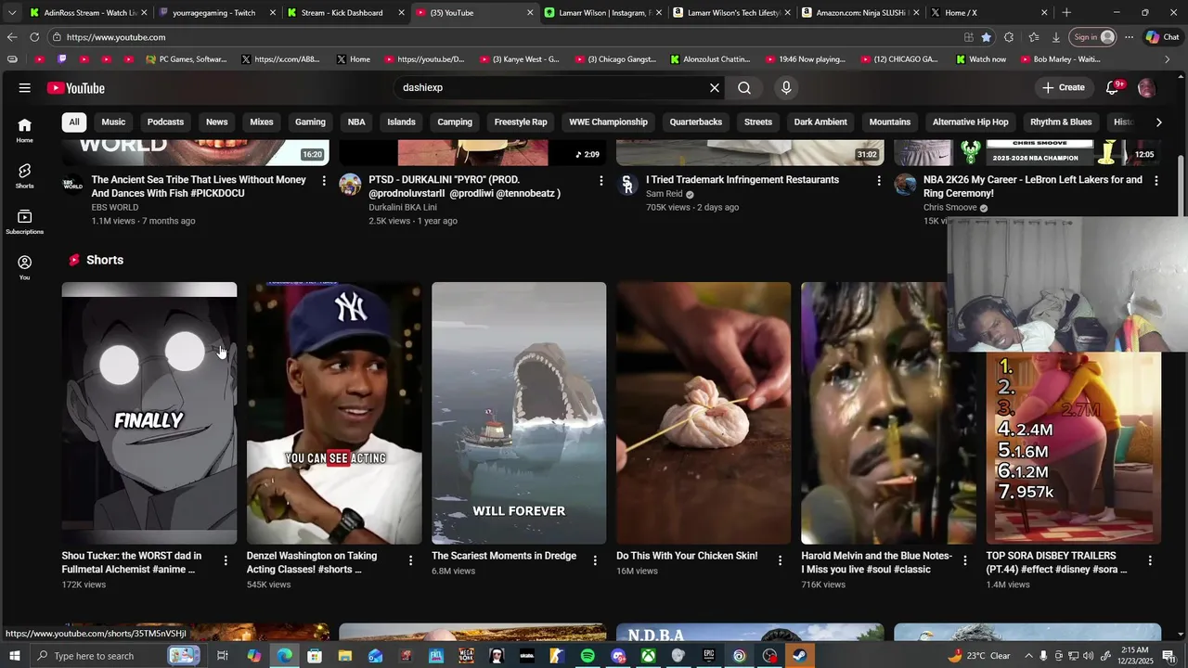
Task: Switch to Stream - Kick Dashboard tab
Action: pos(343,13)
